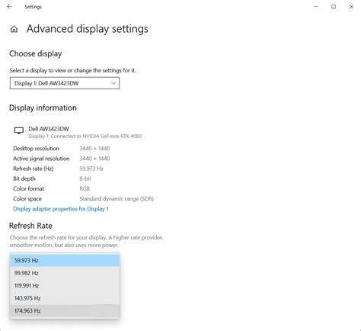Click the chevron on the display selector

pyautogui.click(x=113, y=83)
